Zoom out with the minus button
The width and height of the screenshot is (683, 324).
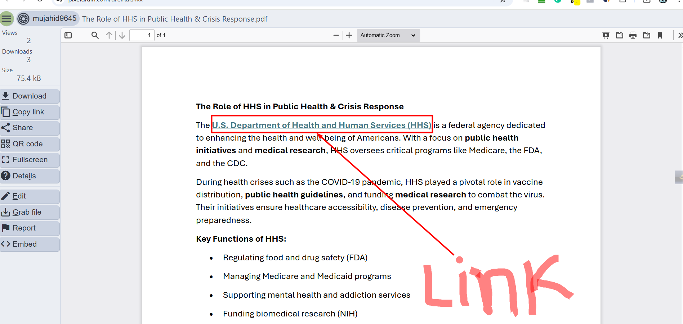(x=336, y=35)
